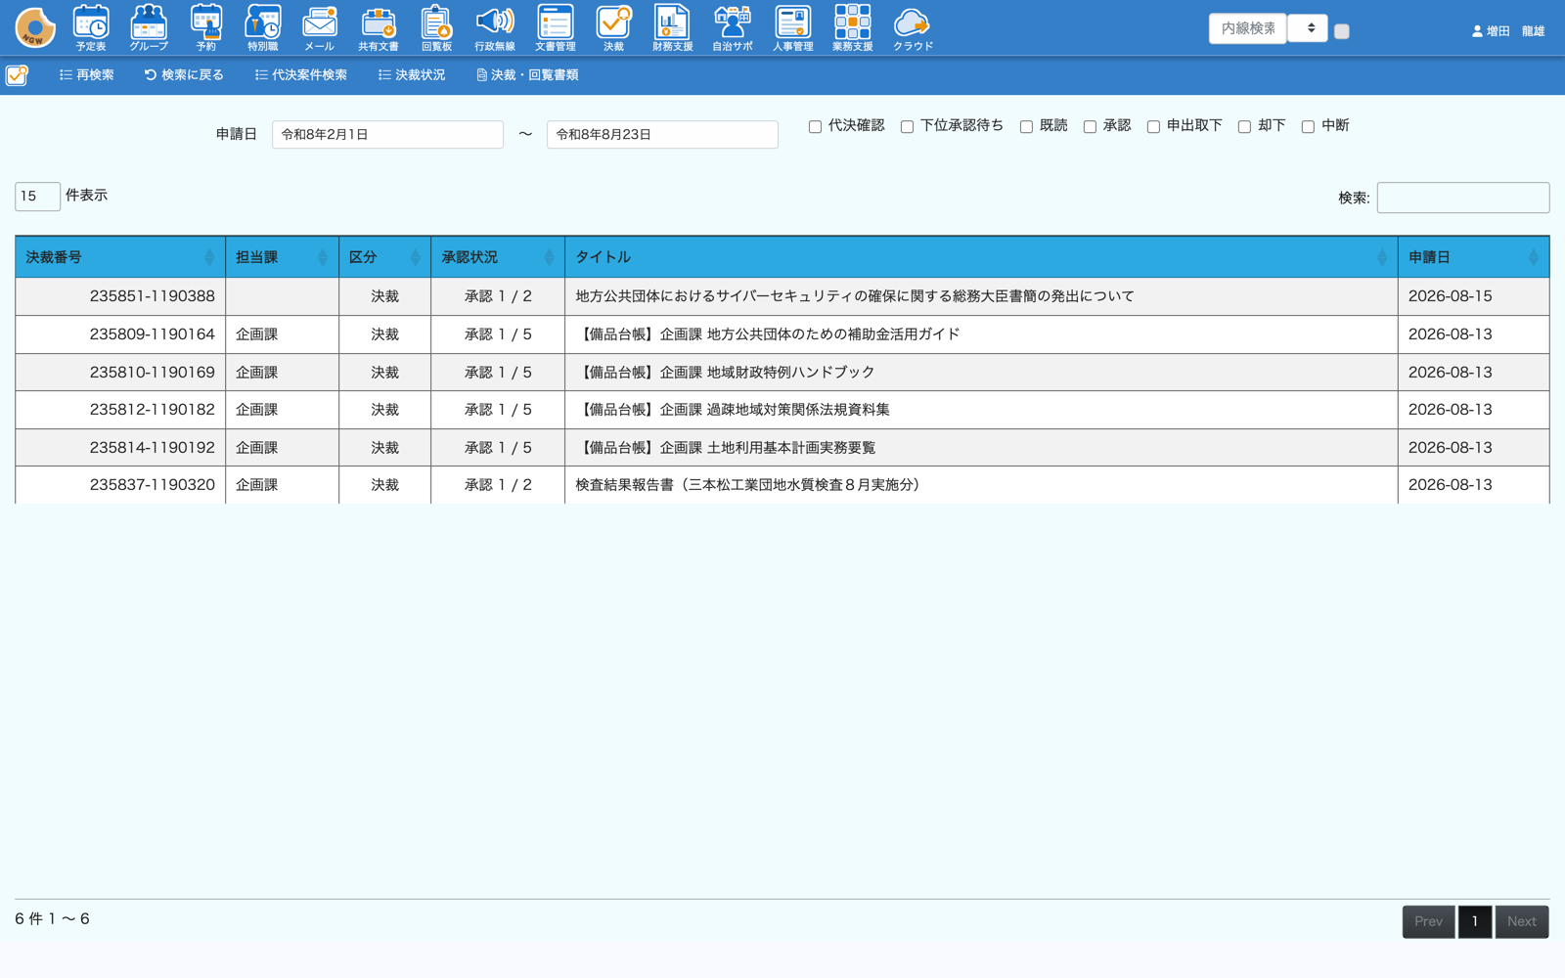Screen dimensions: 1565x978
Task: Select 再検索 in the submenu
Action: [87, 75]
